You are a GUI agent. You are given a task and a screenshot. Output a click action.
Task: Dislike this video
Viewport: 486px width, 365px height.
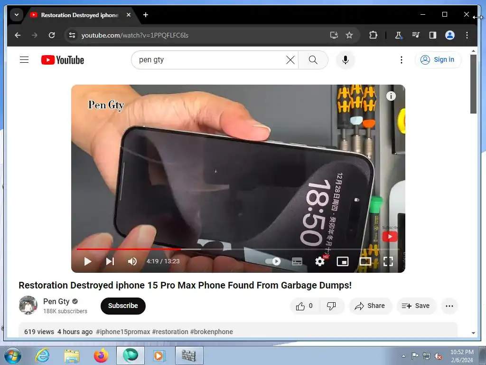(332, 306)
